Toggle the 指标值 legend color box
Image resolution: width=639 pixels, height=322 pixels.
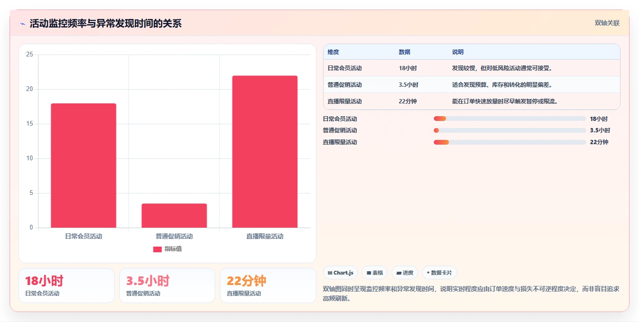(x=157, y=249)
